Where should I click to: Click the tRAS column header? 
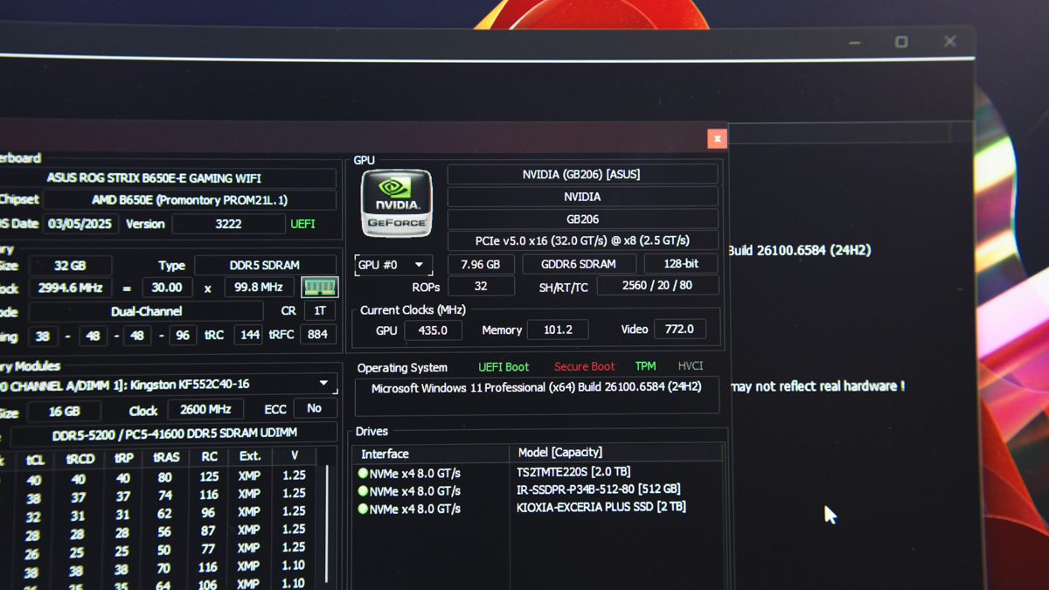click(165, 457)
